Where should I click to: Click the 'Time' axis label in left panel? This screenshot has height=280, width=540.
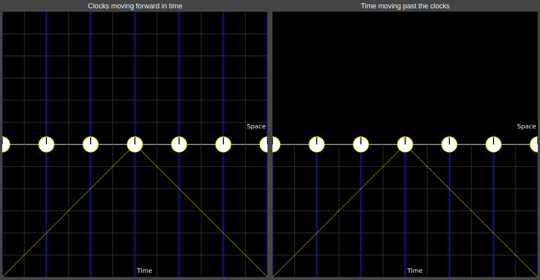144,271
